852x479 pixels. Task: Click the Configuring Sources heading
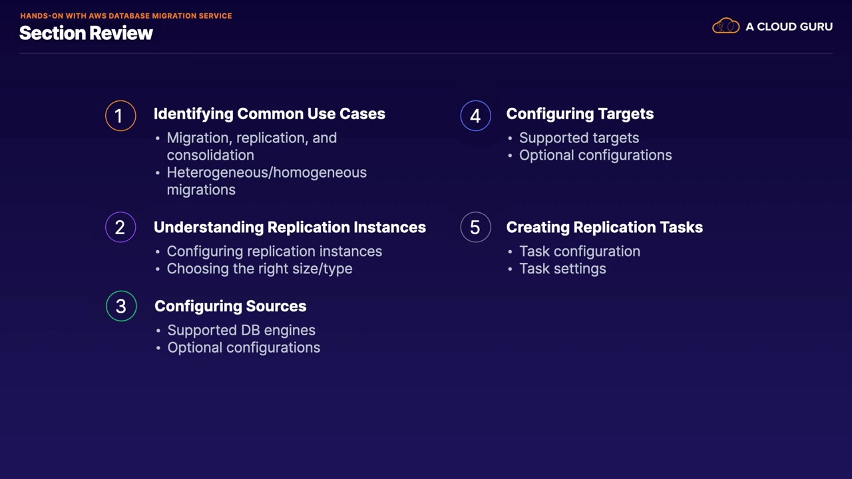pos(230,306)
